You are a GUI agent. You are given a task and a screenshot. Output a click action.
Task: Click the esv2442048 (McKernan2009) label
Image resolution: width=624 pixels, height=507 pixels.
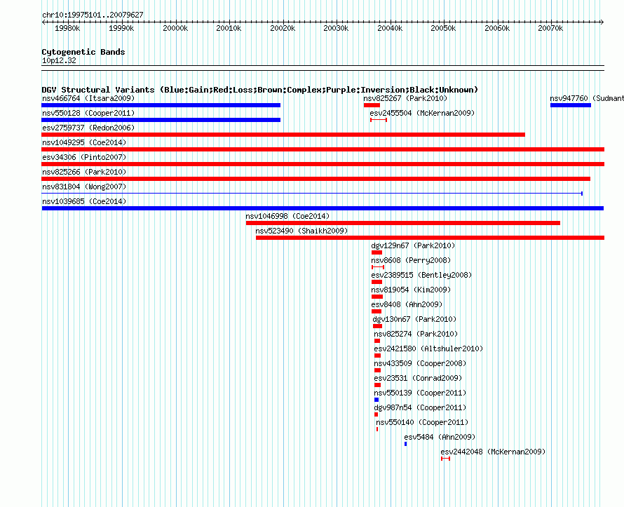click(x=493, y=452)
